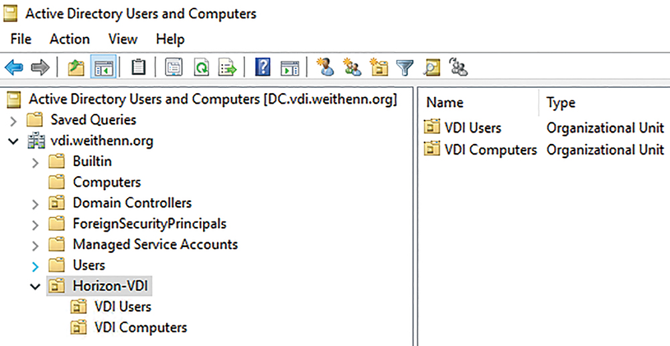
Task: Select VDI Users under Horizon-VDI in tree
Action: click(123, 307)
